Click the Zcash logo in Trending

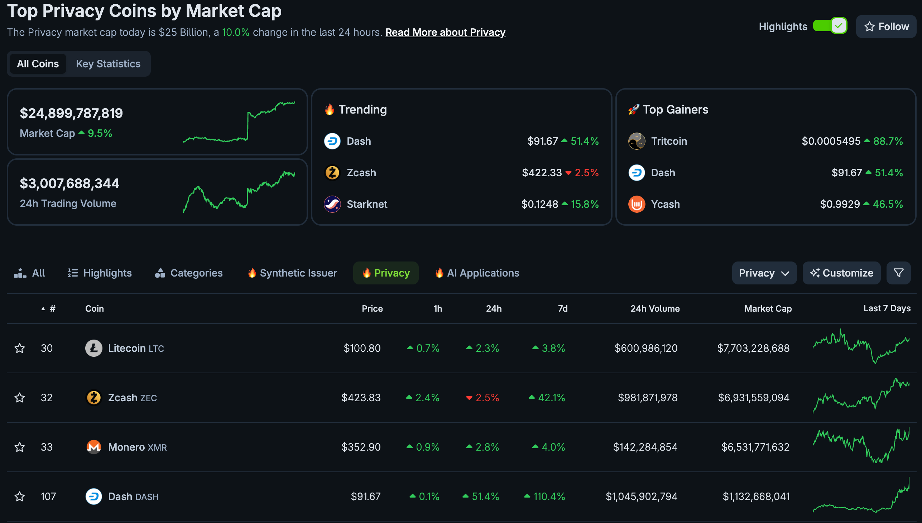tap(332, 173)
